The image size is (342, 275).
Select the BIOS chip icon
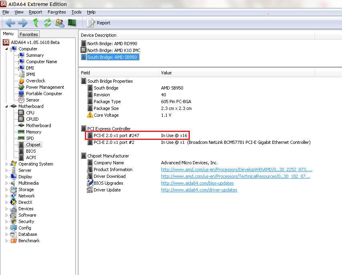[x=21, y=151]
